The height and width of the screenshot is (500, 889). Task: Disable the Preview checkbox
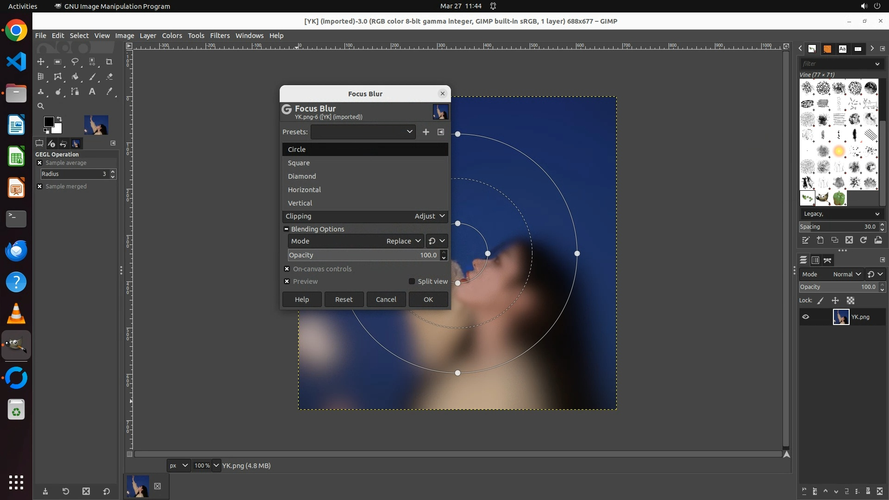point(287,281)
